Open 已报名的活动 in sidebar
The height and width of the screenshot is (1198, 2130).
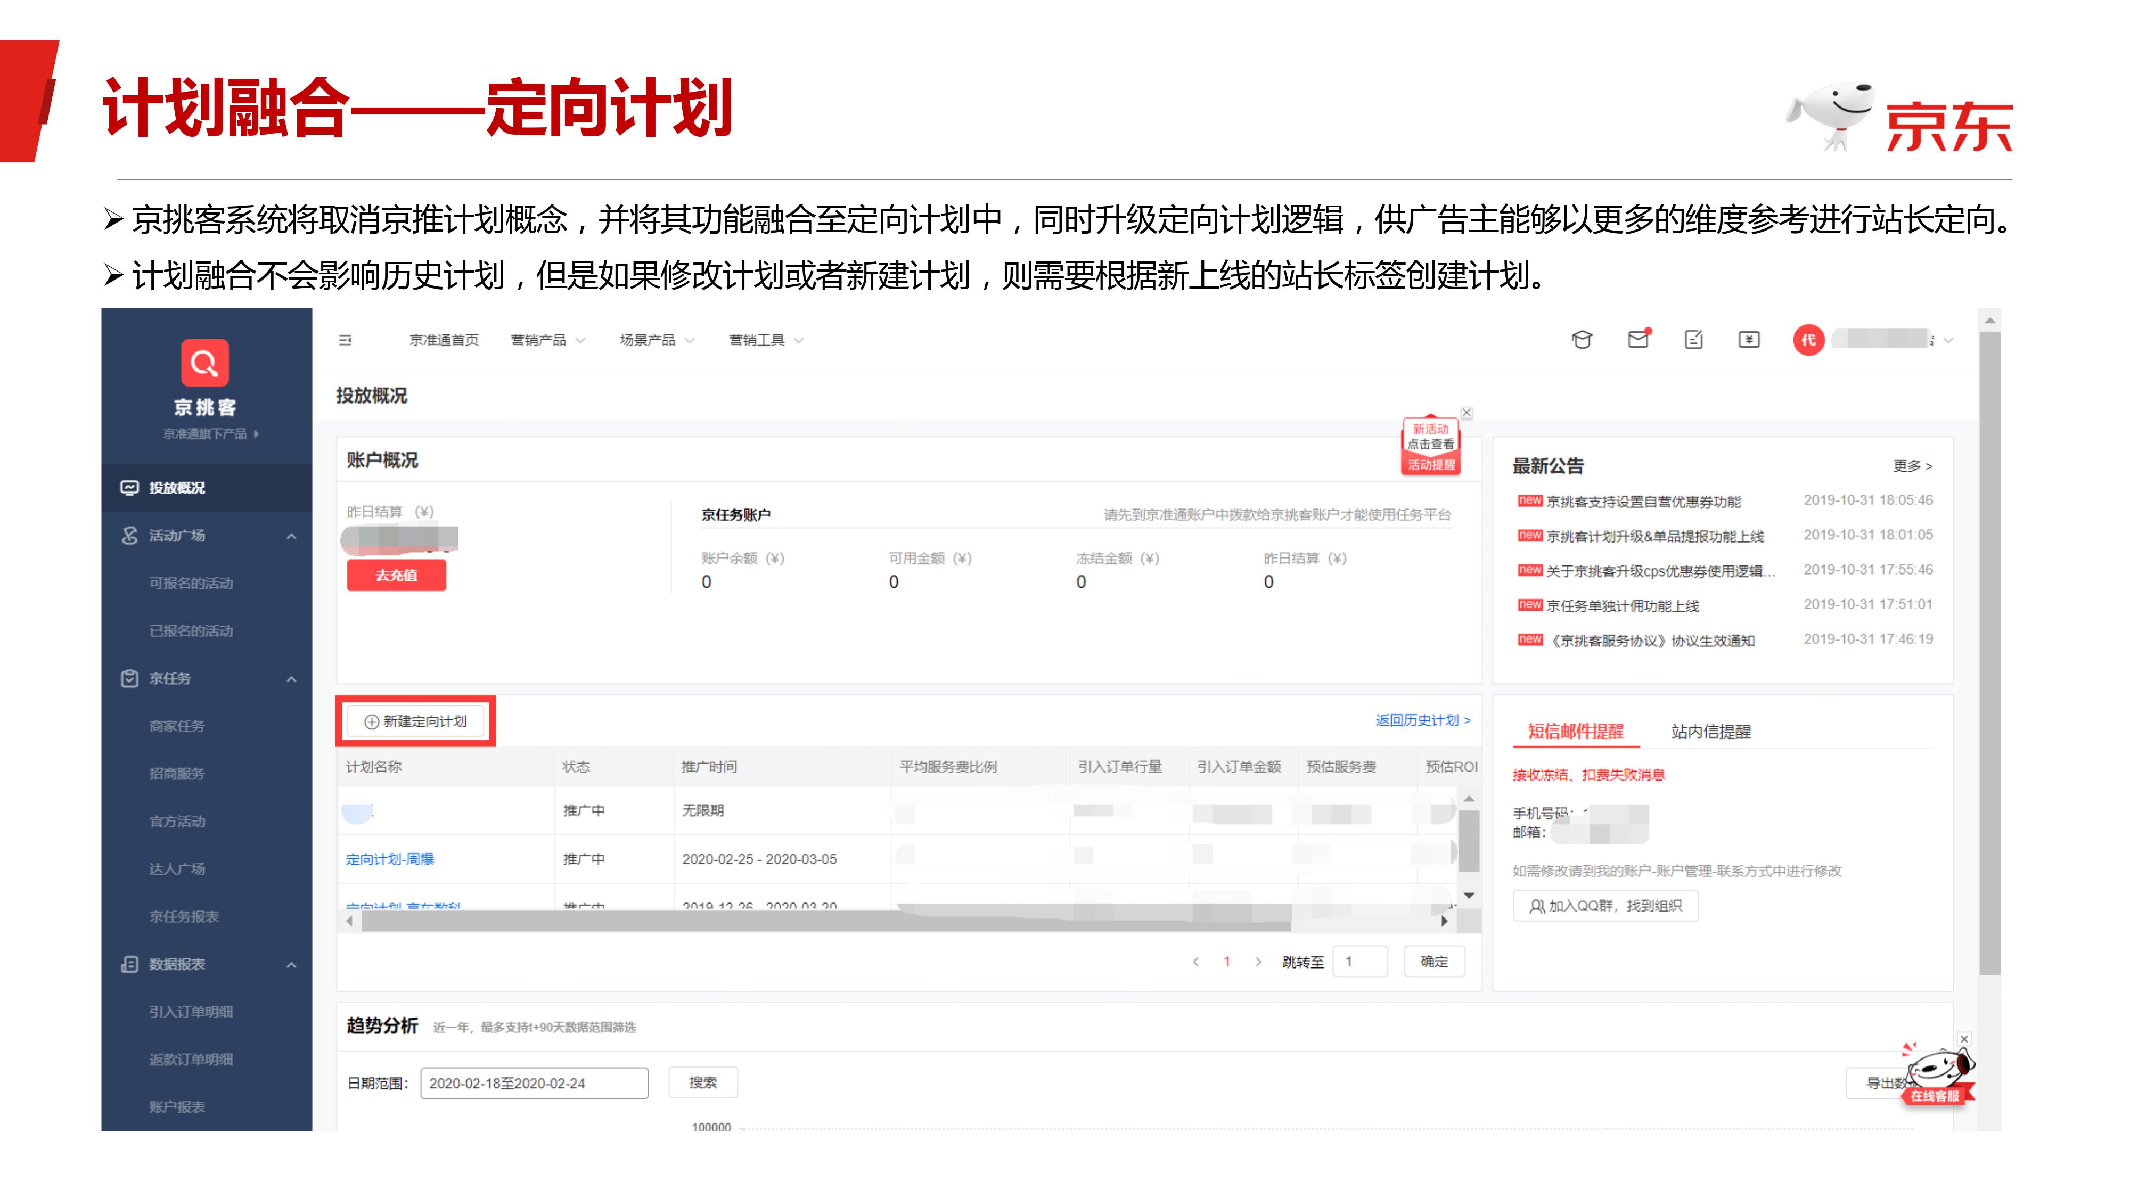(x=191, y=631)
